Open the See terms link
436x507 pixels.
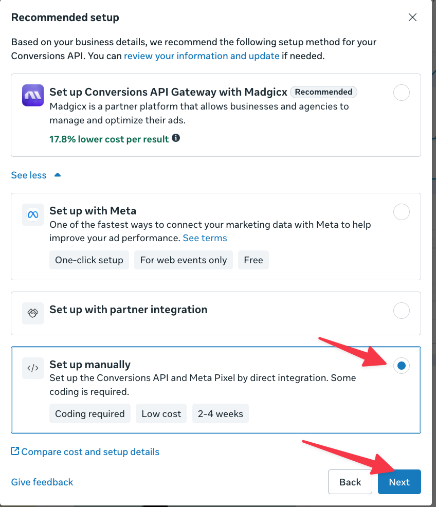point(205,238)
